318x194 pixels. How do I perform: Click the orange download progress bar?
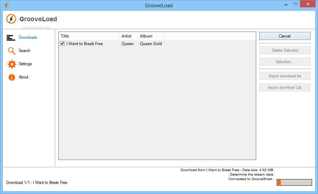(294, 183)
